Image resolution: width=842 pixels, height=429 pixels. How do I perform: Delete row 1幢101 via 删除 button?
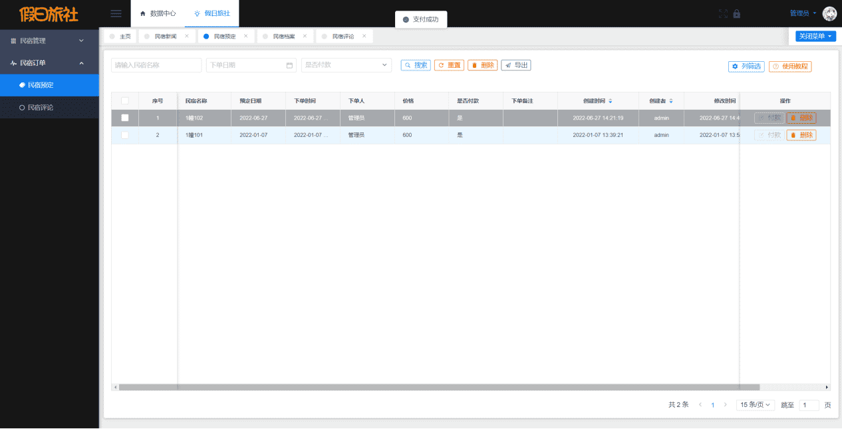tap(801, 135)
